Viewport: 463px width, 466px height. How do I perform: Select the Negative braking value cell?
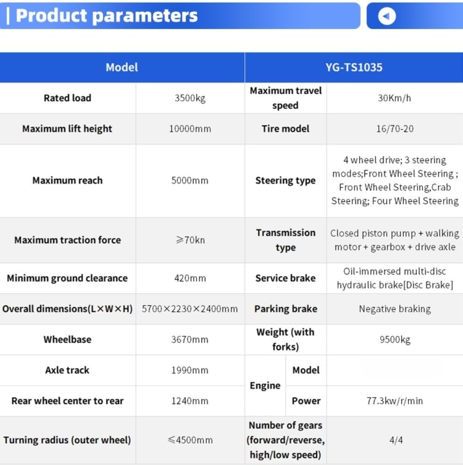[x=394, y=309]
